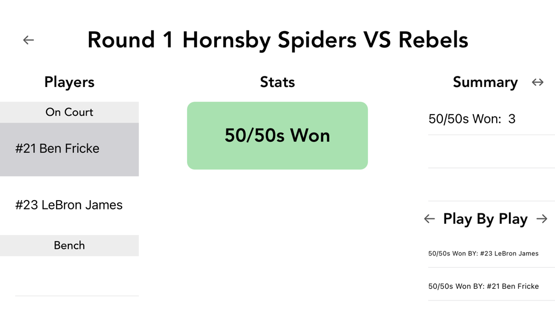This screenshot has height=312, width=555.
Task: Tap the empty Bench player row
Action: pos(77,276)
